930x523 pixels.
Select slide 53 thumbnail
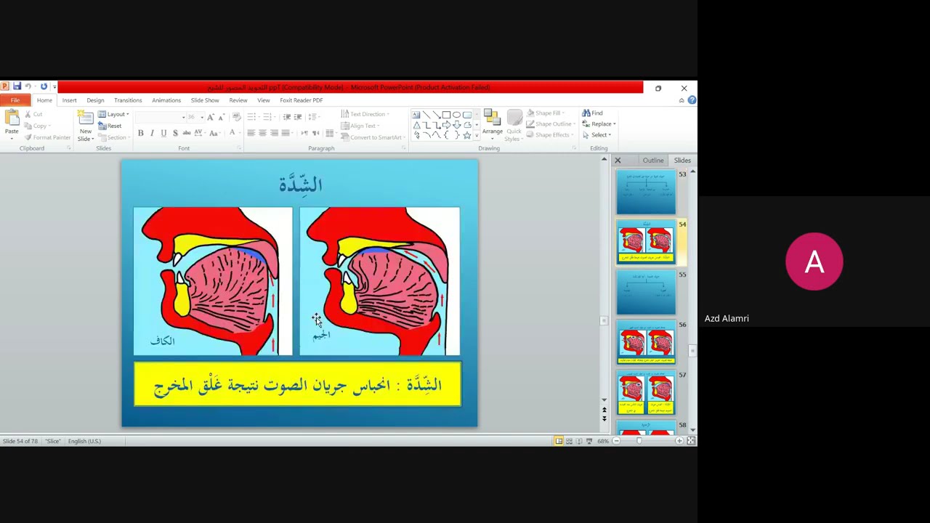[x=646, y=193]
